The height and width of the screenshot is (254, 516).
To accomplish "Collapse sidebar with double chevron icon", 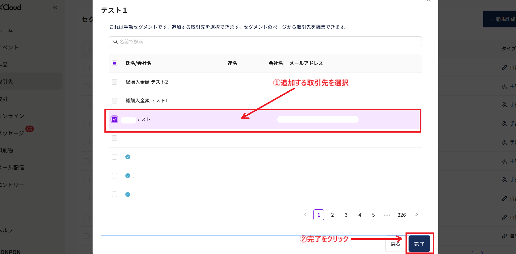I will (55, 7).
